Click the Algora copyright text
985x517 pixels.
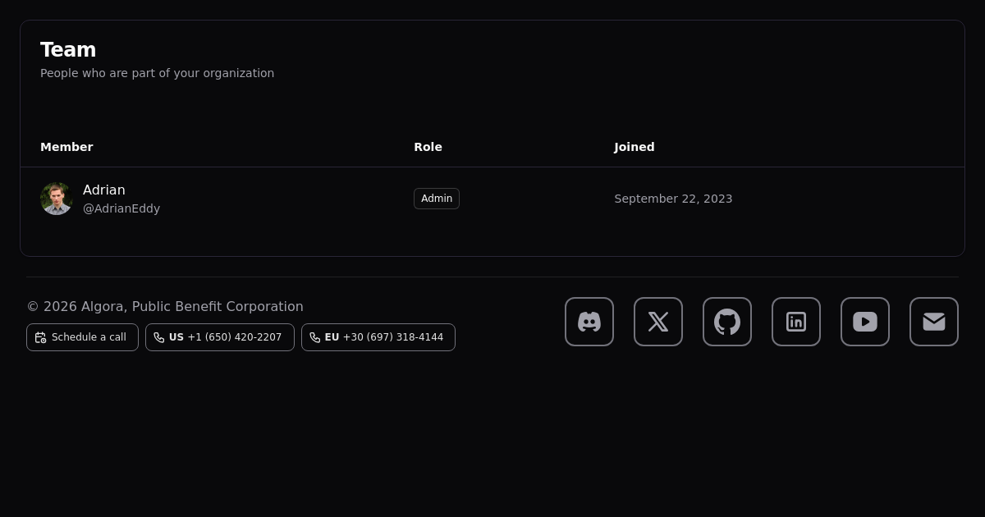(165, 306)
